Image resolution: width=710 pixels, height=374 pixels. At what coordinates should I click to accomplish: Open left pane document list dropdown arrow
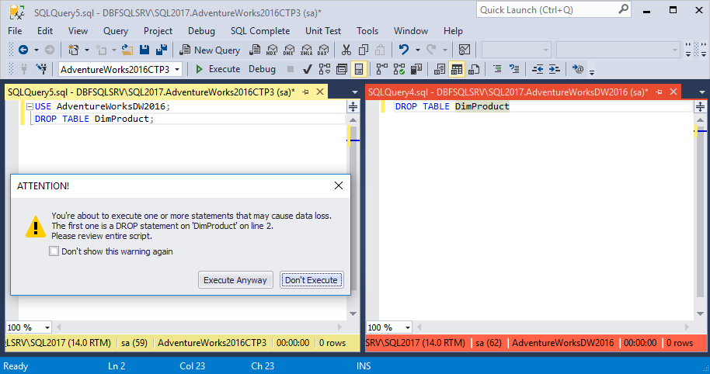354,92
